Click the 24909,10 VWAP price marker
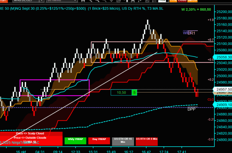The height and width of the screenshot is (153, 232). 222,105
